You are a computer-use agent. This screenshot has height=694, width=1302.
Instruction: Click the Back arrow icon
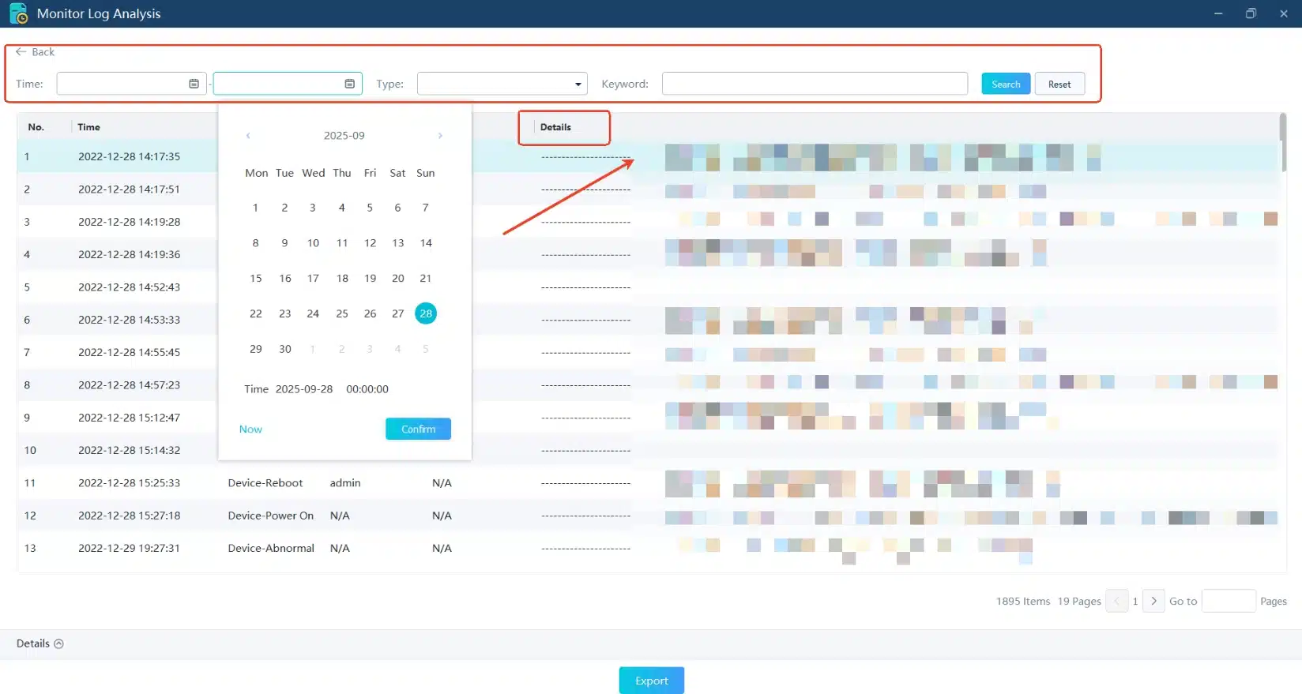(x=21, y=52)
